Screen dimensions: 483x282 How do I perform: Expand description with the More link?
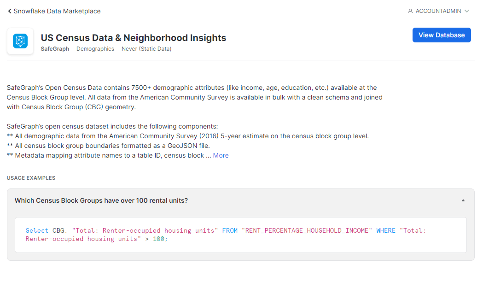221,155
